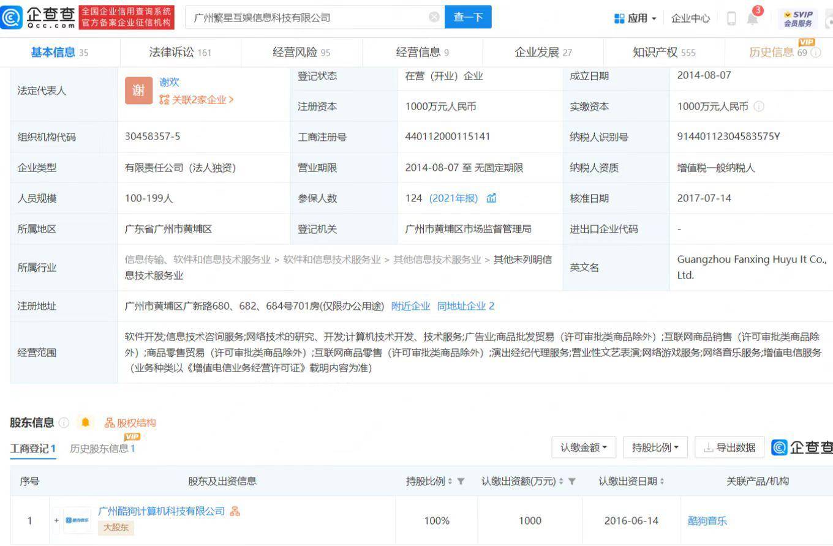Image resolution: width=833 pixels, height=546 pixels.
Task: Click info icon beside 实缴资本 value
Action: [x=759, y=107]
